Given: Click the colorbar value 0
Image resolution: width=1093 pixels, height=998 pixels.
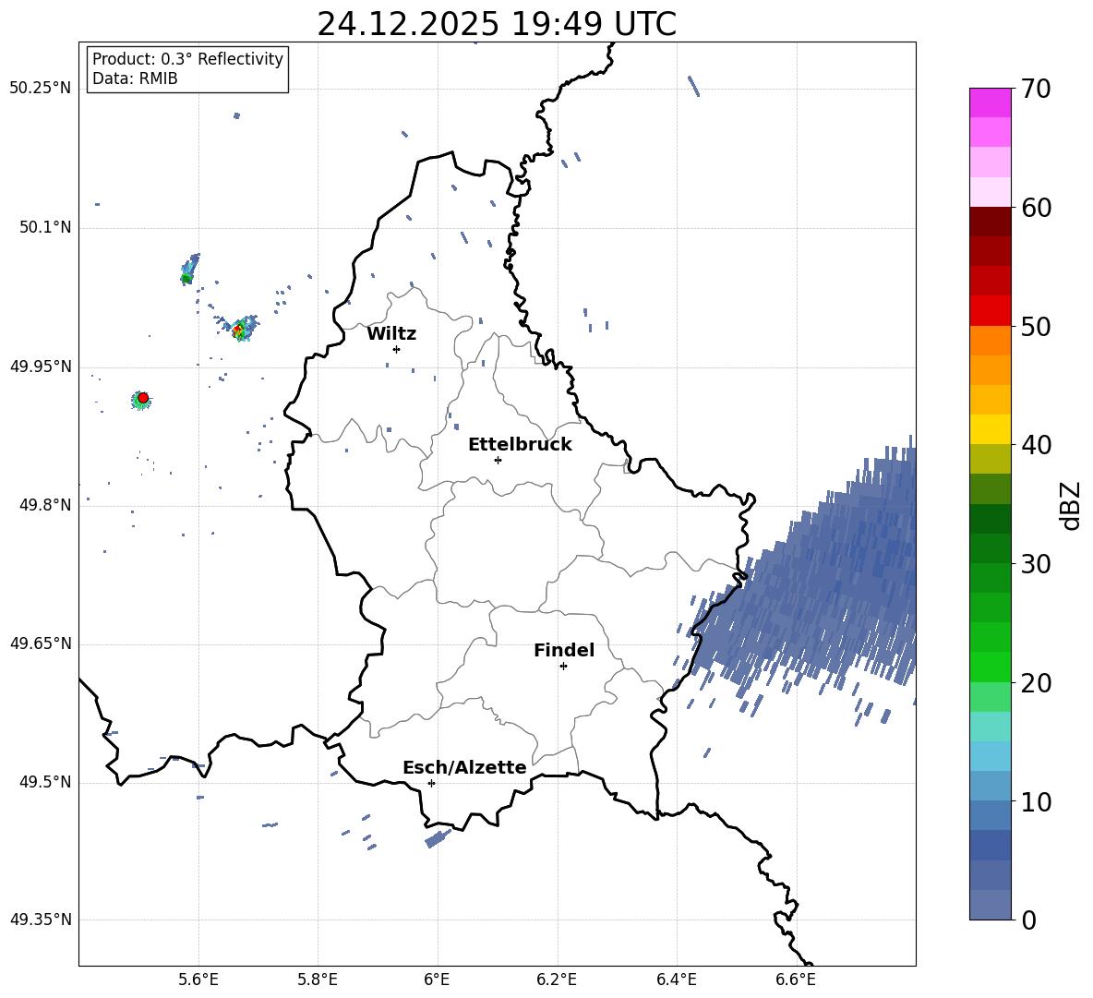Looking at the screenshot, I should point(1028,920).
